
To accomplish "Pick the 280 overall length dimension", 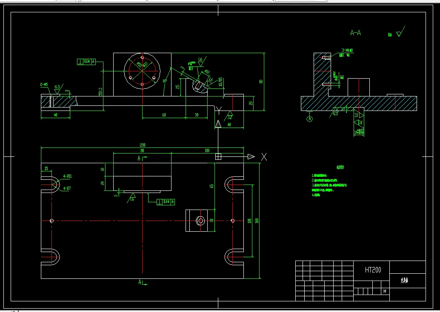I will tap(142, 145).
